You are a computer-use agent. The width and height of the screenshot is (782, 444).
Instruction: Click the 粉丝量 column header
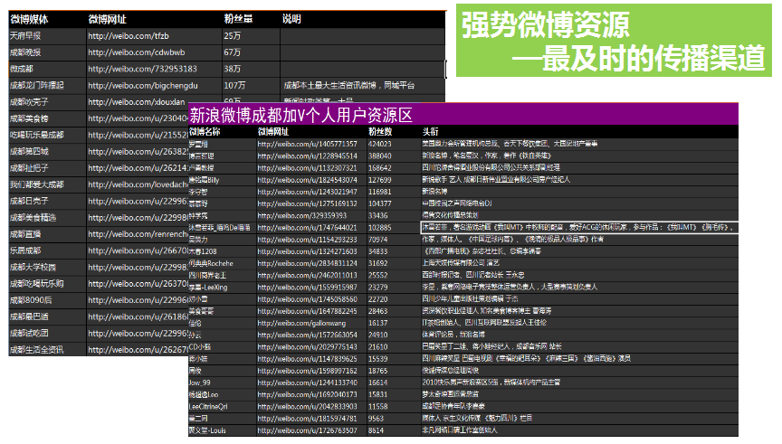pyautogui.click(x=238, y=19)
